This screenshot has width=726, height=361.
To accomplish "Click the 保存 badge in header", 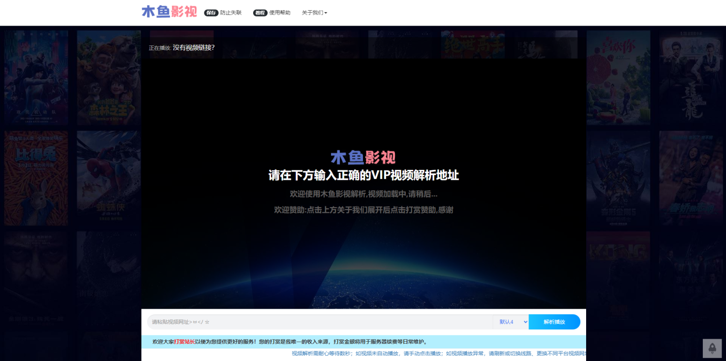I will coord(212,13).
